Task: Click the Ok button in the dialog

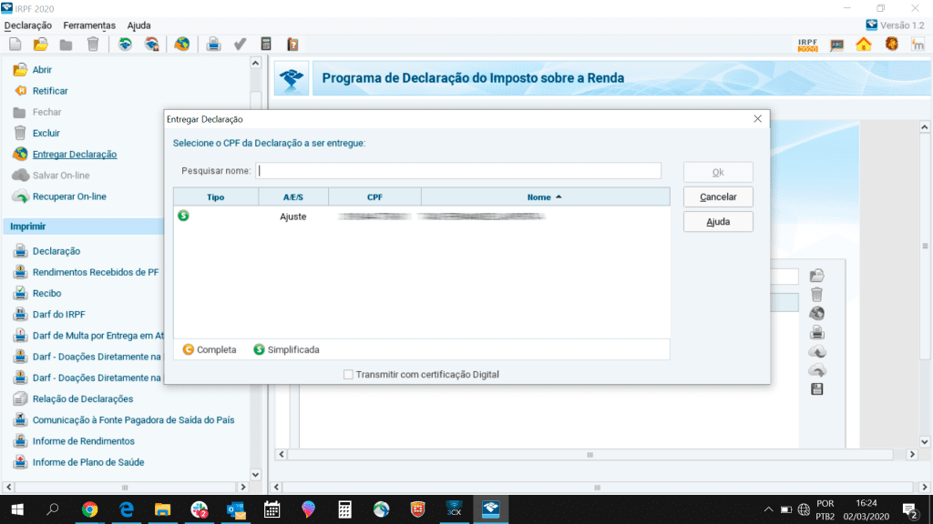Action: click(718, 172)
